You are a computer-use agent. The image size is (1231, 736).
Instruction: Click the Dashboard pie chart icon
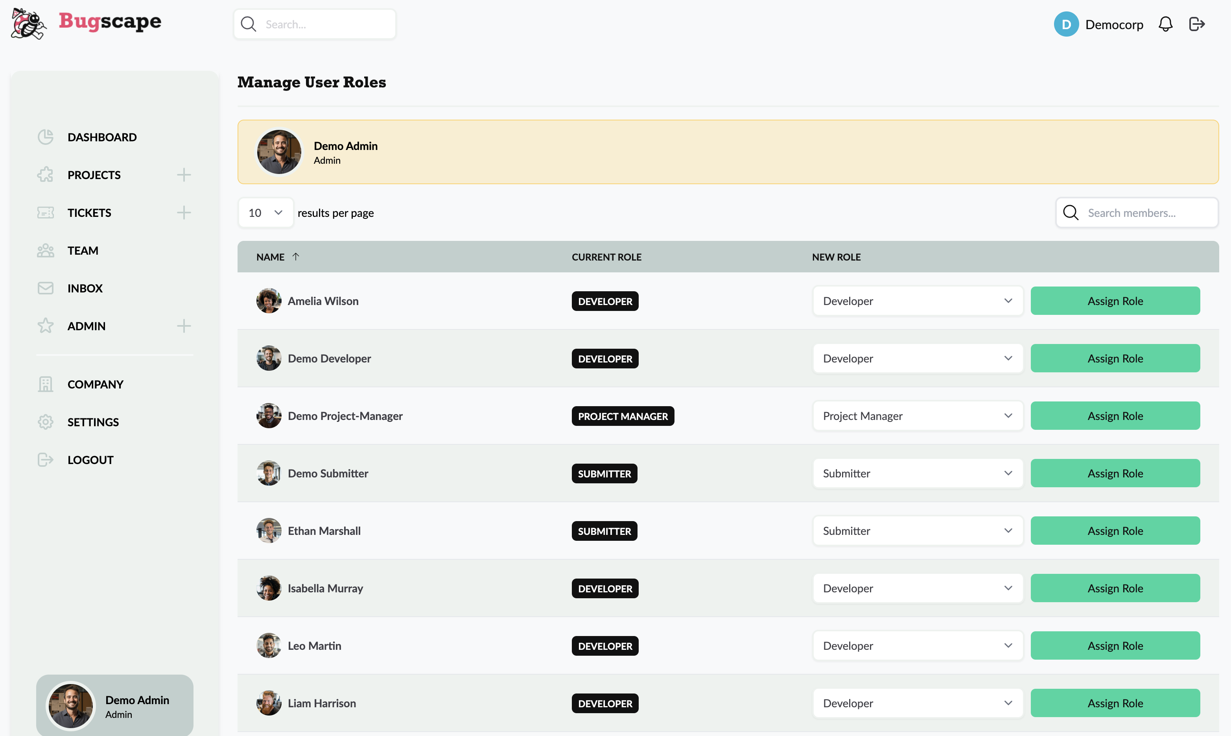(x=46, y=137)
